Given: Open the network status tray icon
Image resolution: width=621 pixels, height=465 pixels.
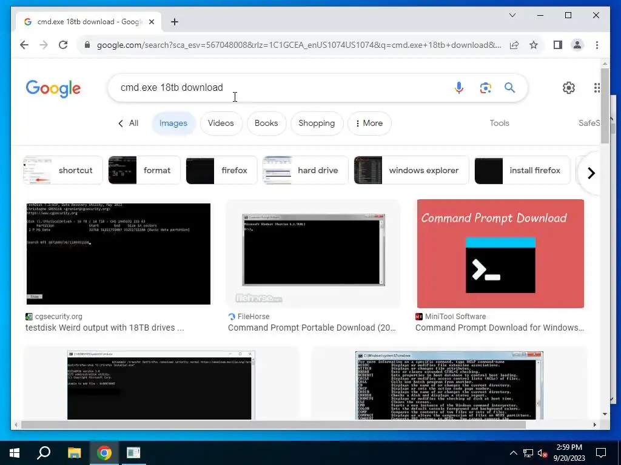Looking at the screenshot, I should coord(528,453).
